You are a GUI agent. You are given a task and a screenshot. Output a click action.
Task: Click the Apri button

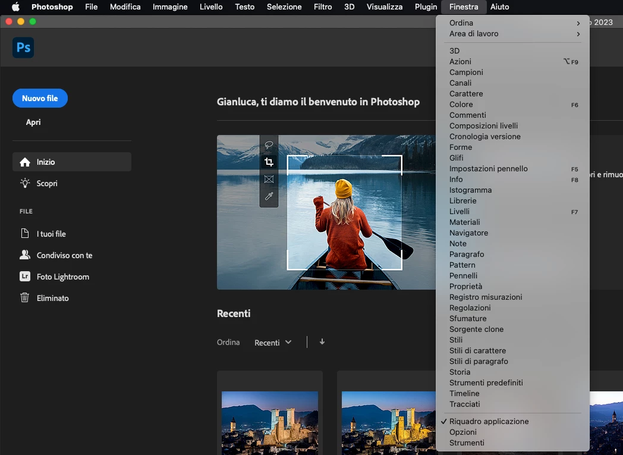click(x=33, y=123)
